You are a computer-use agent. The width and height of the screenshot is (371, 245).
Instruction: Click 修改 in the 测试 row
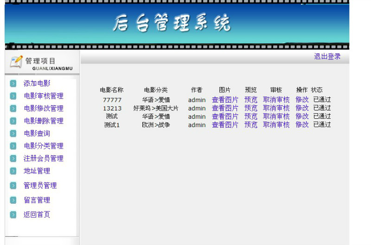(x=302, y=116)
